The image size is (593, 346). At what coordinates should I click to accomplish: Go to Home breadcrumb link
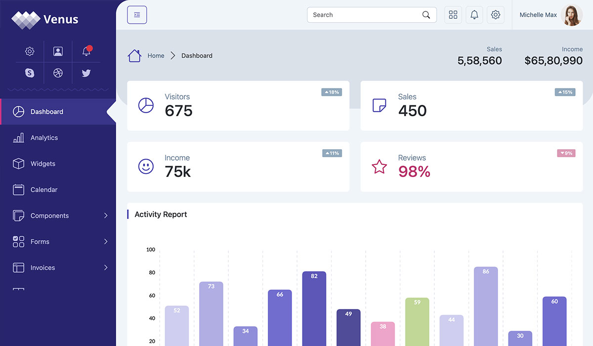(156, 56)
